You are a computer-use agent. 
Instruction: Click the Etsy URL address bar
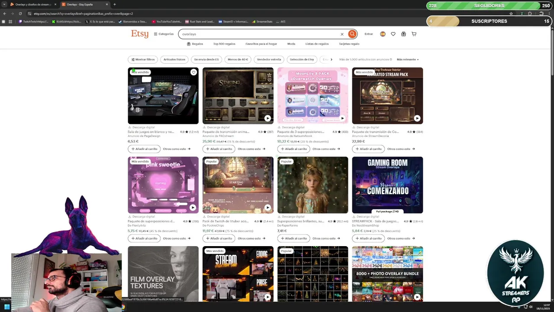(260, 13)
